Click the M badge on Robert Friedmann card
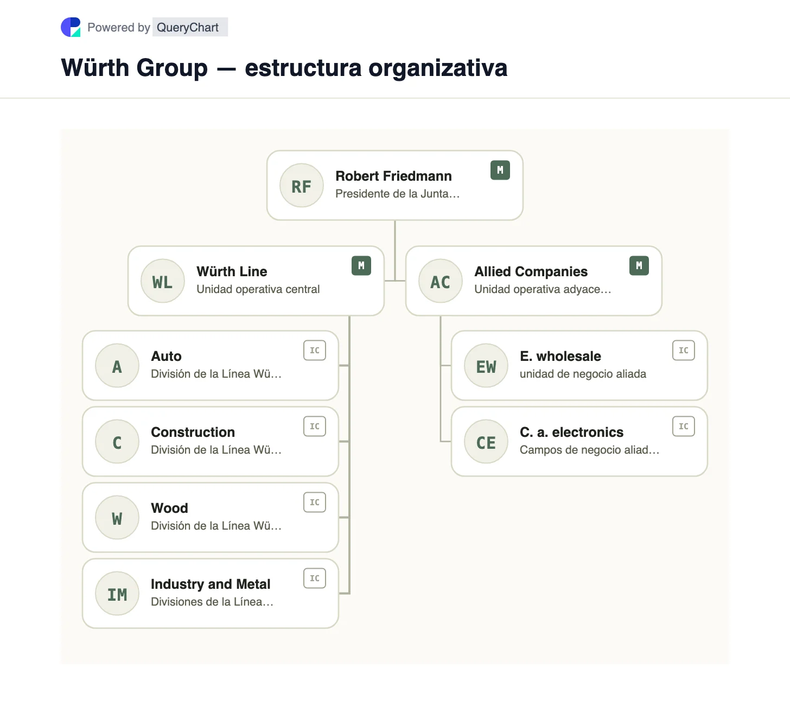The image size is (790, 725). (x=500, y=170)
